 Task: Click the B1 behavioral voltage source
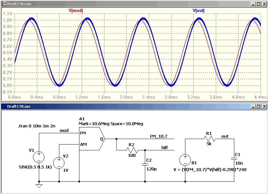point(185,160)
